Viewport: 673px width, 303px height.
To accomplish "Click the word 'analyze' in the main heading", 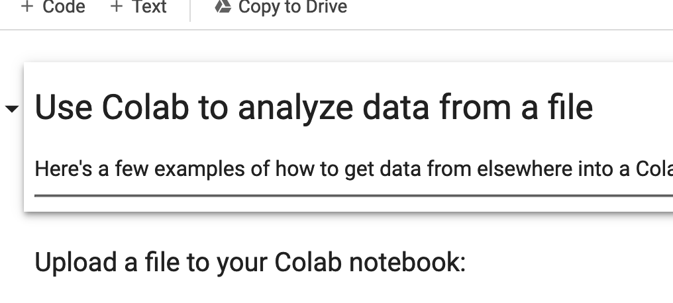I will pyautogui.click(x=295, y=108).
